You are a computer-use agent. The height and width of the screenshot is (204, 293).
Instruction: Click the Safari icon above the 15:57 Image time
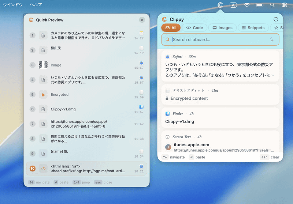tap(141, 63)
